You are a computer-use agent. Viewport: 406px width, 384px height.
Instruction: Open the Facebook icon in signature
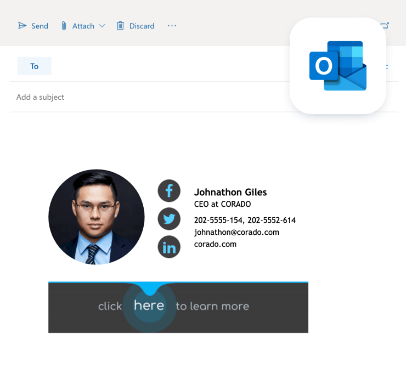click(169, 190)
